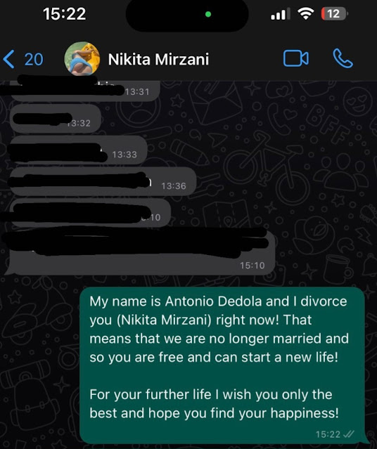Open contact info via Nikita Mirzani name

158,59
